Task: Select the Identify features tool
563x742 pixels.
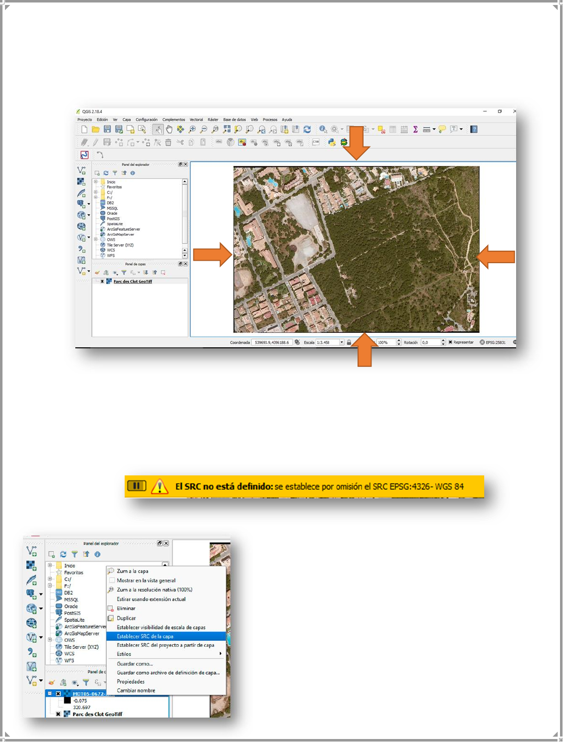Action: pyautogui.click(x=323, y=129)
